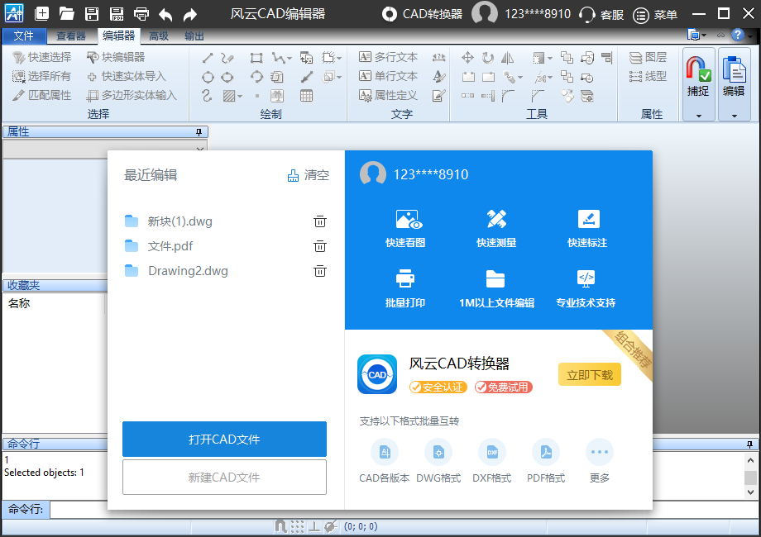Click the save disk icon
The width and height of the screenshot is (761, 537).
[92, 13]
